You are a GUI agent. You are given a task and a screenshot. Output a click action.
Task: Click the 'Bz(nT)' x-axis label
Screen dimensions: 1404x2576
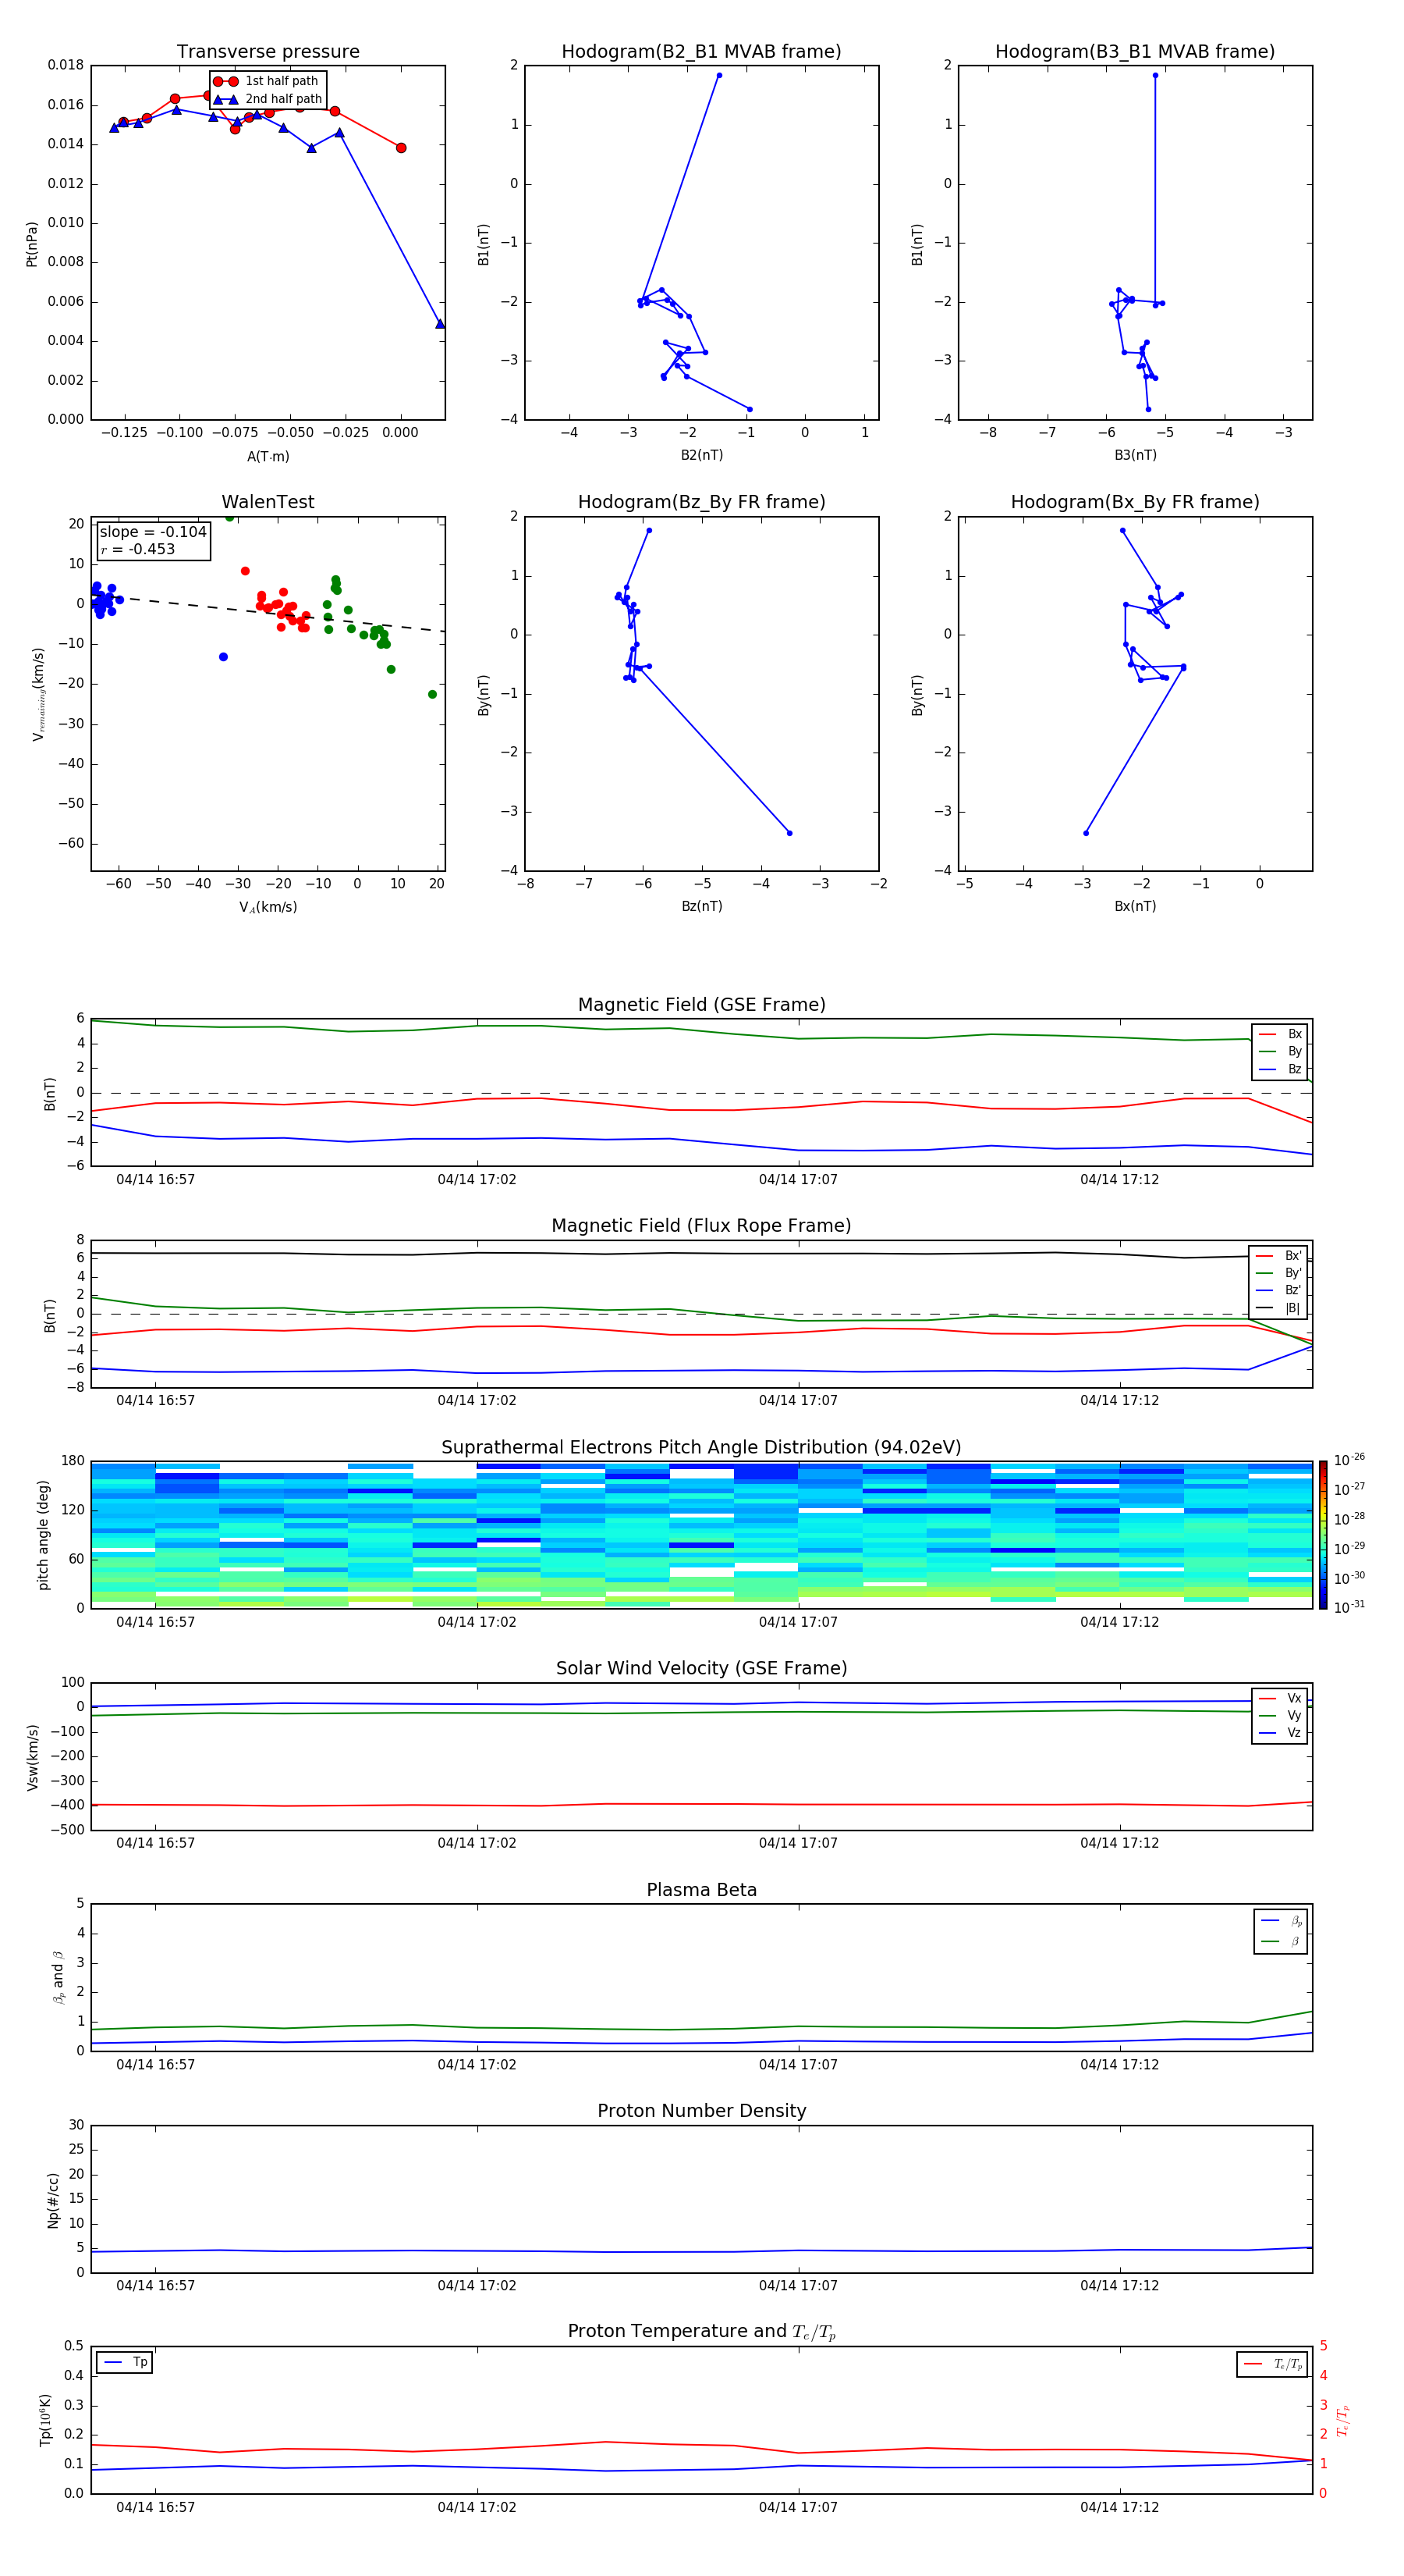(x=701, y=906)
